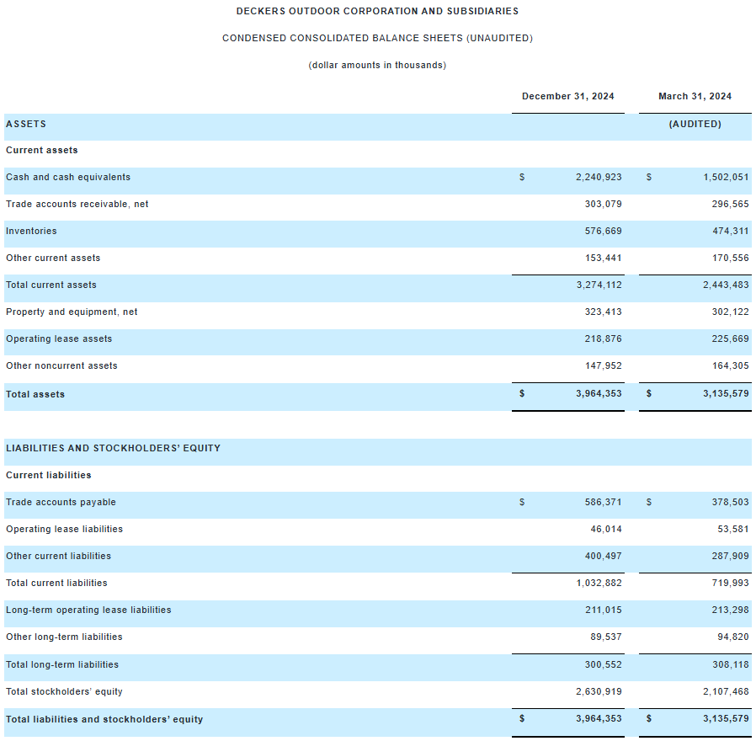Select the 'Other current liabilities' label
The image size is (756, 741).
(58, 557)
